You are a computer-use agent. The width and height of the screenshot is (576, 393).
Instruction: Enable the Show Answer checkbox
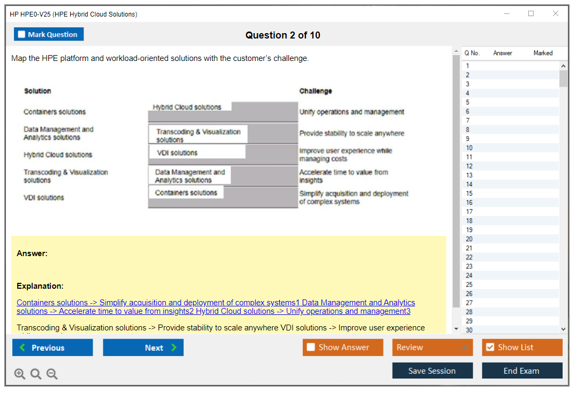(x=311, y=348)
